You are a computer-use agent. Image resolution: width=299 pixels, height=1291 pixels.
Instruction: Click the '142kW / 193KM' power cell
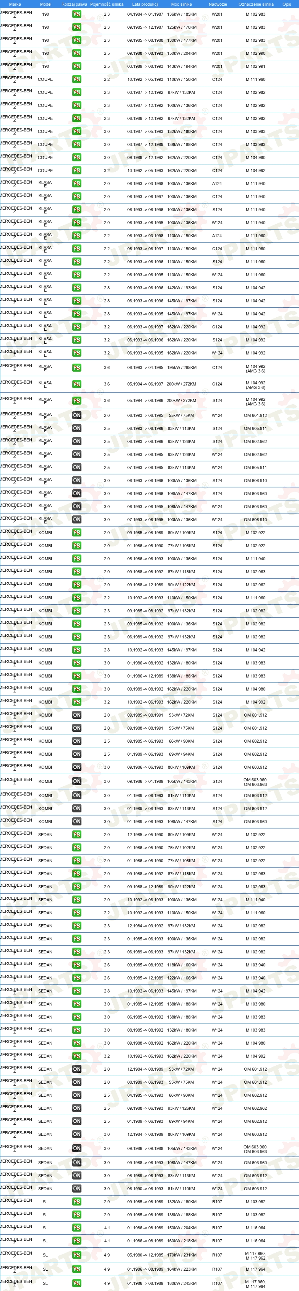(x=182, y=288)
